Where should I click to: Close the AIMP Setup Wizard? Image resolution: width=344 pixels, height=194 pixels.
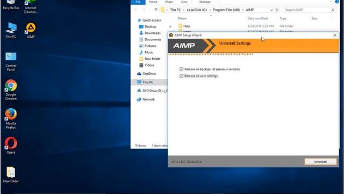(x=335, y=35)
